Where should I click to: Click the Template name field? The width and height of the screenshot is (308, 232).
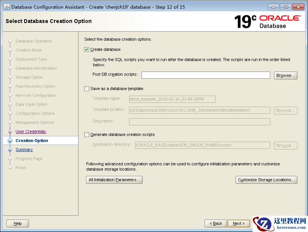coord(172,99)
